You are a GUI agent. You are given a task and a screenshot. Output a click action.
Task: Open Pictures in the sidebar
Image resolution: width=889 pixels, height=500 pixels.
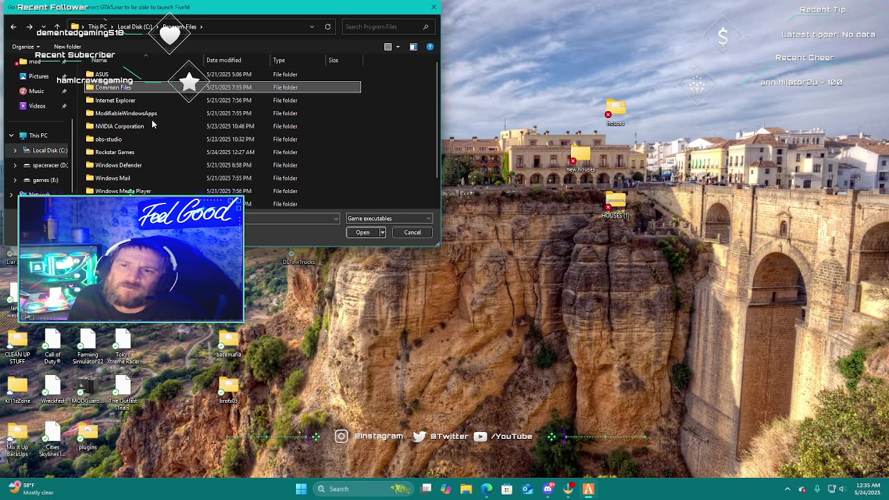[39, 76]
